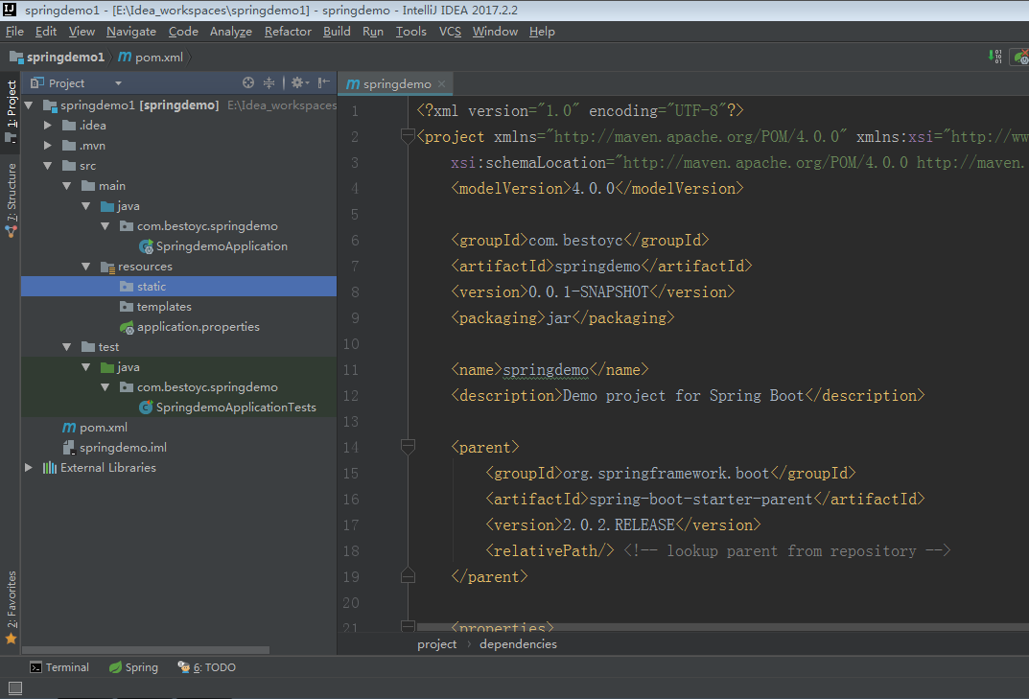Hide the Project tool window
Image resolution: width=1029 pixels, height=699 pixels.
click(323, 82)
